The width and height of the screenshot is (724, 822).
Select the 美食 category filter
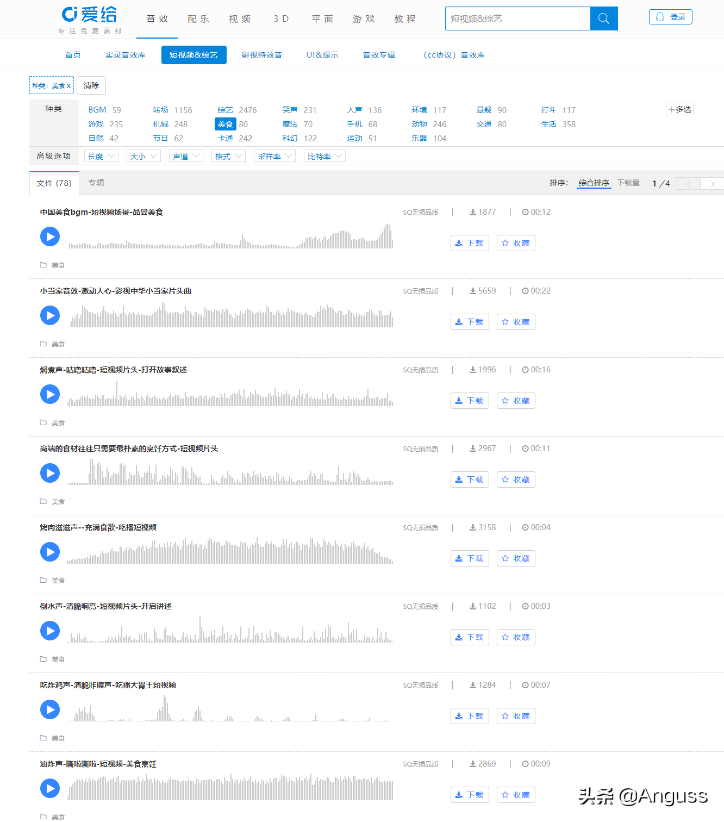coord(226,124)
